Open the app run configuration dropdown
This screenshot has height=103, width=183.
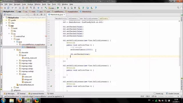click(x=52, y=8)
